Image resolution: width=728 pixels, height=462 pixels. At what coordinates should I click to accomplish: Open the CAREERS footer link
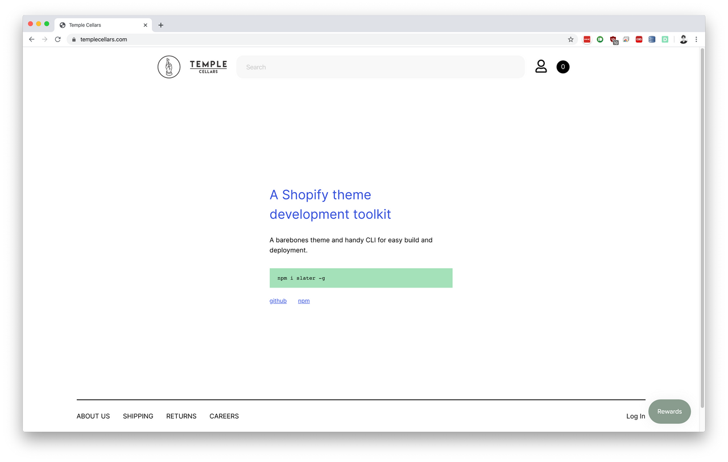(x=224, y=416)
